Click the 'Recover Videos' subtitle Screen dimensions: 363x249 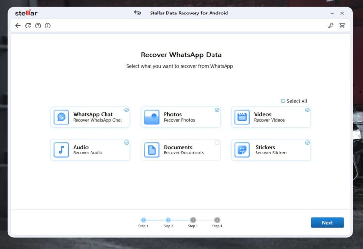pos(269,120)
